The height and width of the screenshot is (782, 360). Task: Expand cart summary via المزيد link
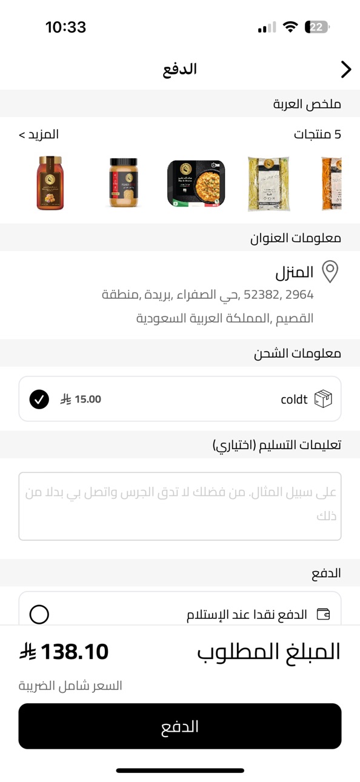(39, 134)
